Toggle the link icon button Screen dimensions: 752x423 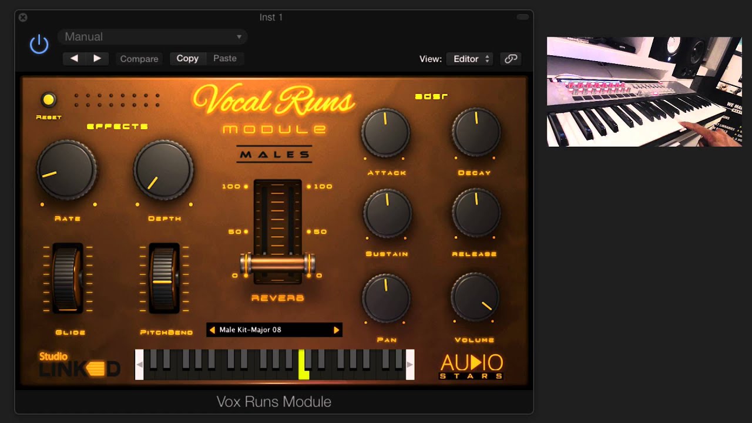(x=511, y=59)
